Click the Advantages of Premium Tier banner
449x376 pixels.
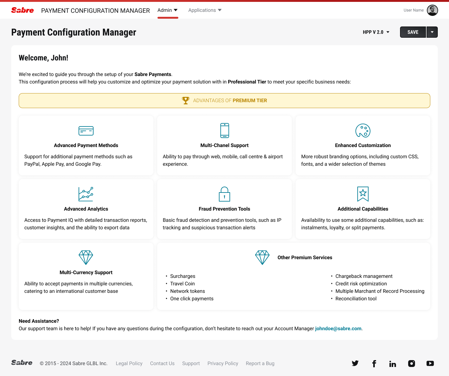pyautogui.click(x=224, y=101)
